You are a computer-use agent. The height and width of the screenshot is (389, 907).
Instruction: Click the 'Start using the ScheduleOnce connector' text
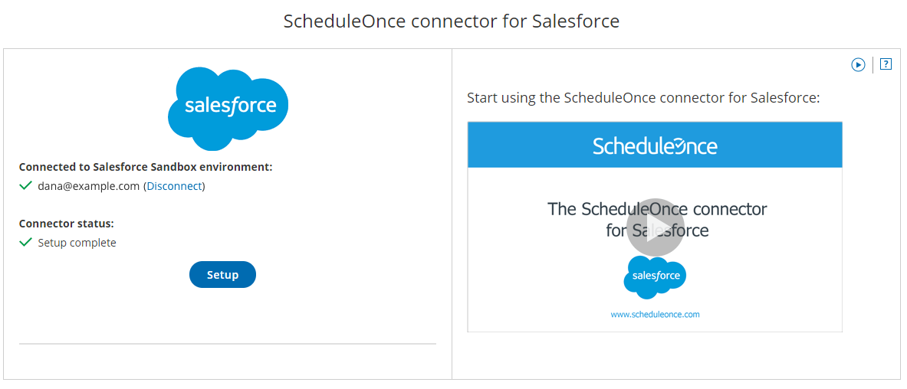point(643,98)
